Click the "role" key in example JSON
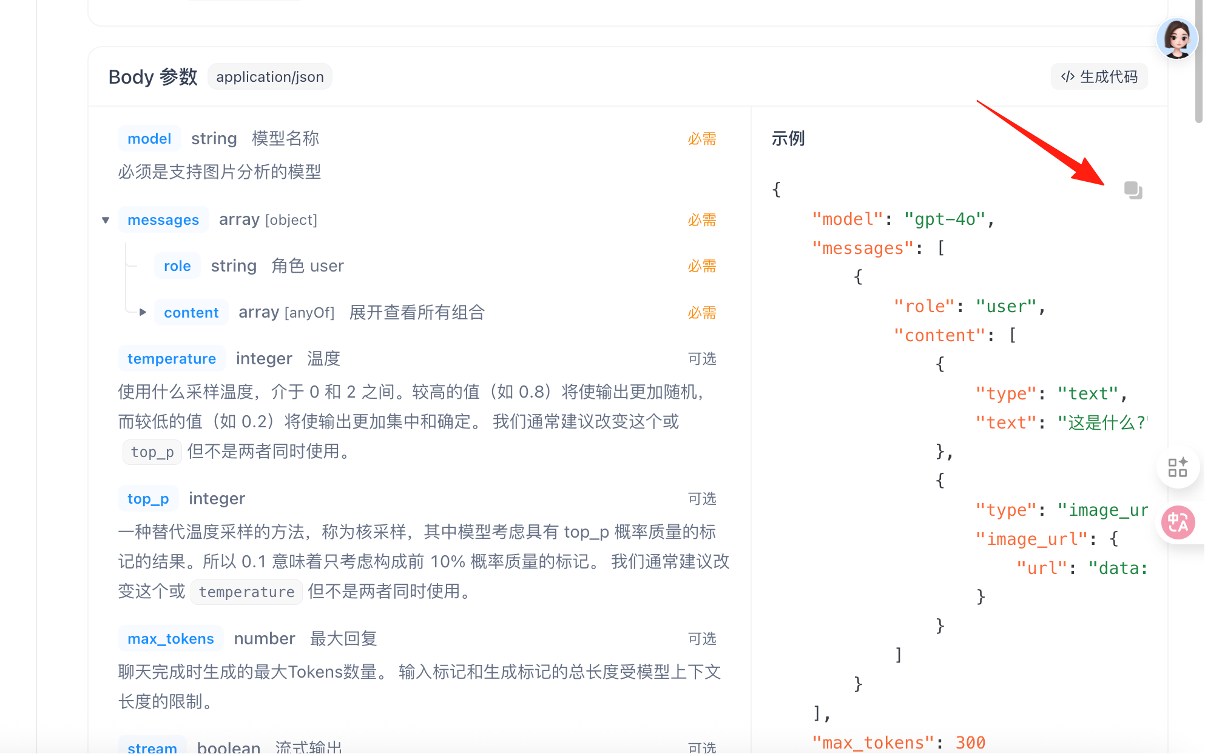The height and width of the screenshot is (754, 1205). pyautogui.click(x=925, y=306)
